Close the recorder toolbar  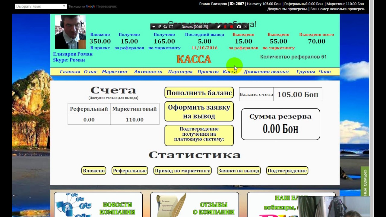(x=246, y=27)
